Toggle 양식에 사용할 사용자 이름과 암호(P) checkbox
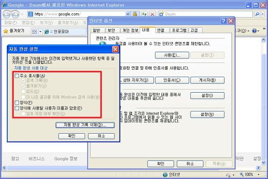The image size is (268, 179). pyautogui.click(x=17, y=108)
